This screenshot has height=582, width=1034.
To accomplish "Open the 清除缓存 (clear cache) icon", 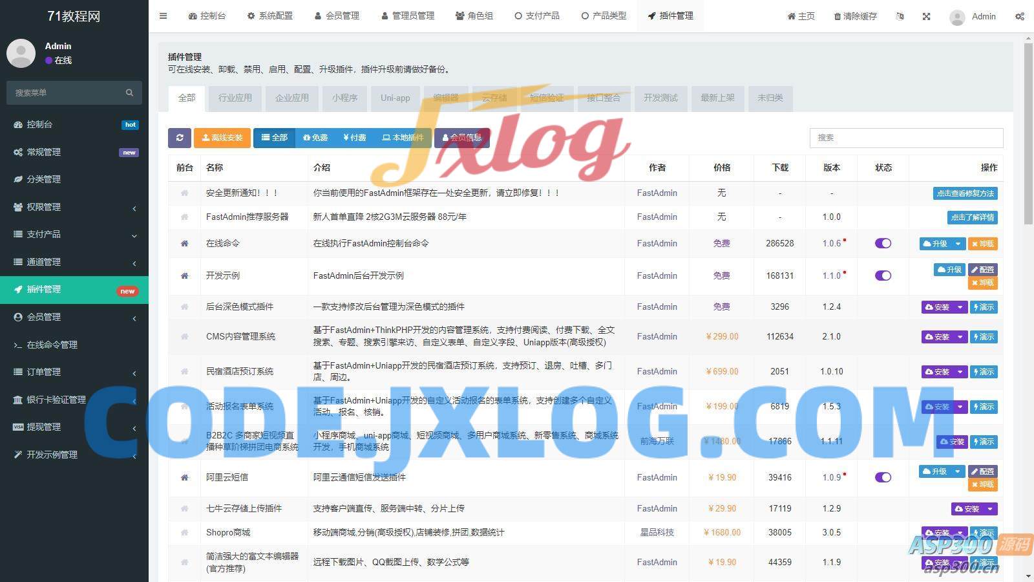I will pos(854,16).
